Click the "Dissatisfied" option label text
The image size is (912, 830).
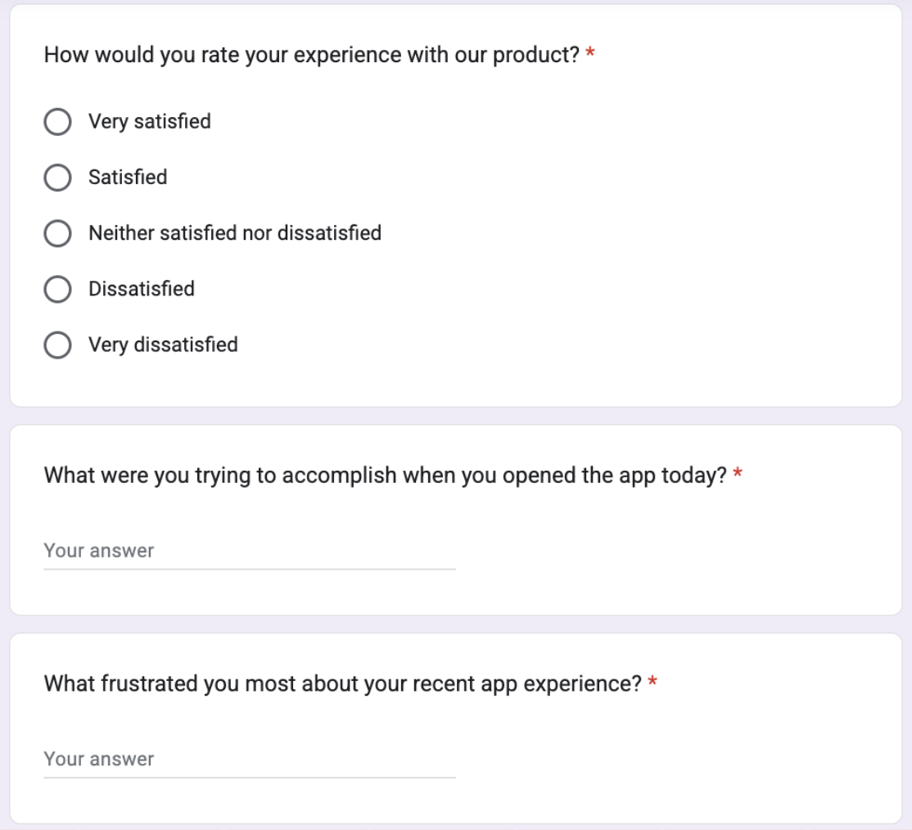[x=142, y=289]
